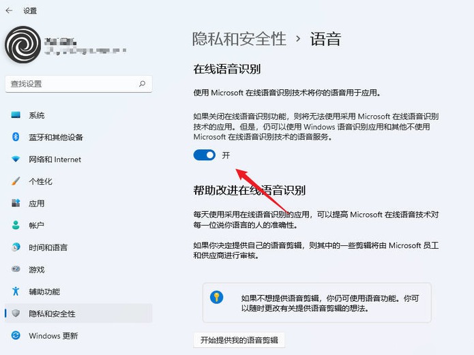Turn off the 在线语音识别 toggle
474x355 pixels.
[205, 155]
